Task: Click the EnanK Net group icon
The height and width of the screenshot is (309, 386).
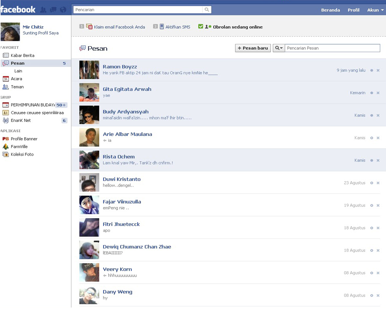Action: (x=6, y=120)
